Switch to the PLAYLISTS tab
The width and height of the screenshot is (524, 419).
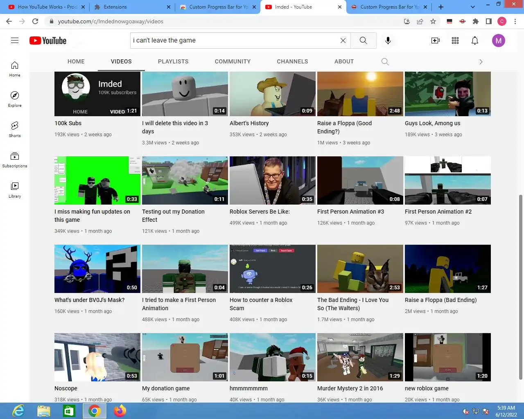(x=173, y=61)
